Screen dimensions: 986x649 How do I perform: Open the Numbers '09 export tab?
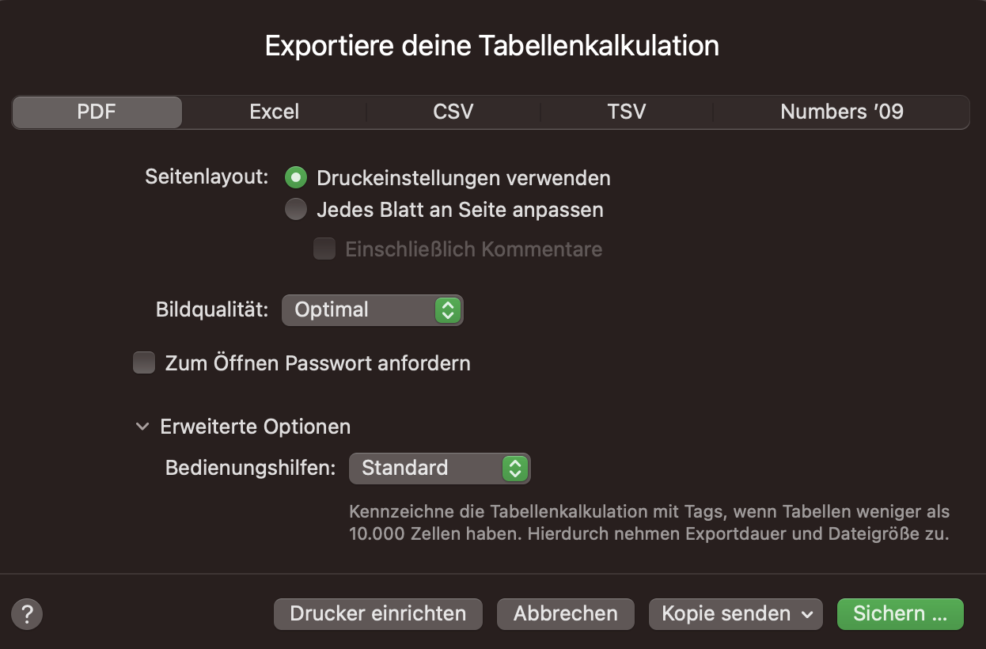[841, 112]
